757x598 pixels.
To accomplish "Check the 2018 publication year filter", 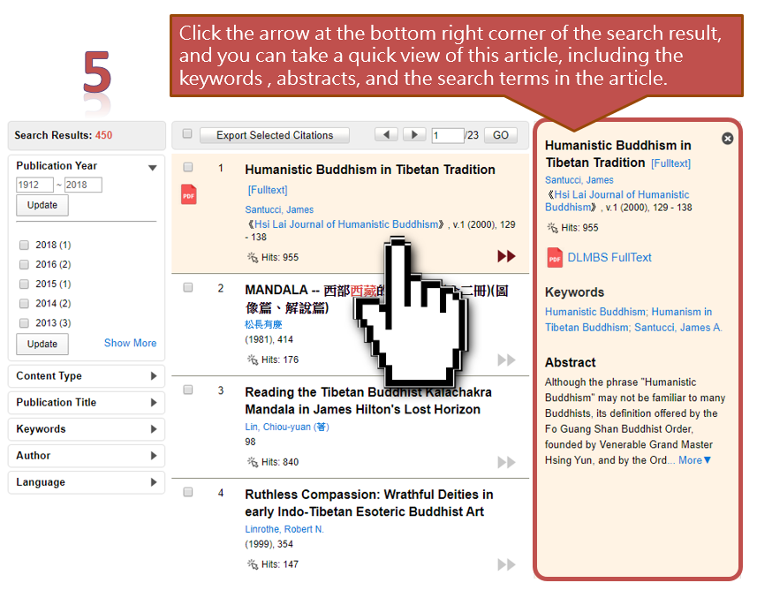I will click(25, 245).
